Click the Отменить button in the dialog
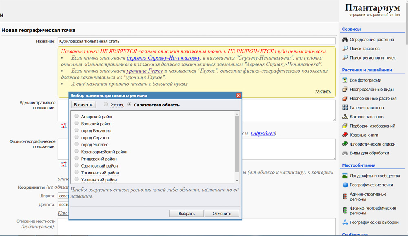 (x=222, y=214)
